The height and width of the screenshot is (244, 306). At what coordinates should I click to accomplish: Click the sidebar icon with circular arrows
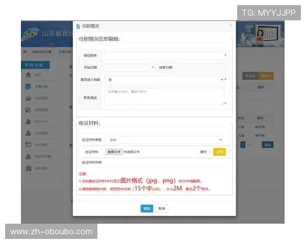pos(28,144)
